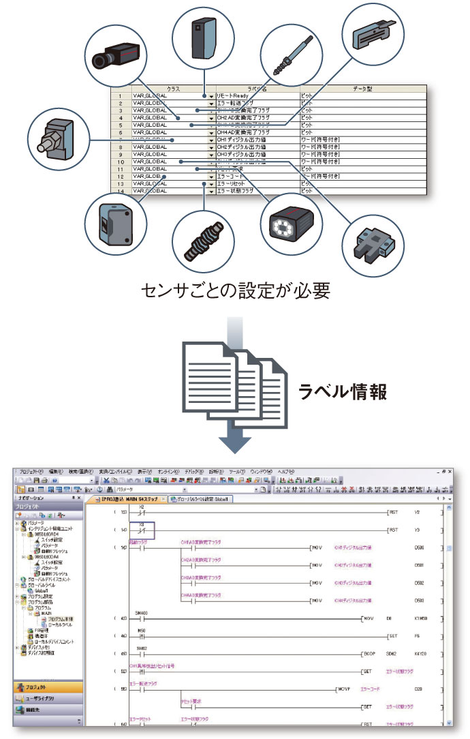Click the CH3 ディジタル出力値 cell

257,155
